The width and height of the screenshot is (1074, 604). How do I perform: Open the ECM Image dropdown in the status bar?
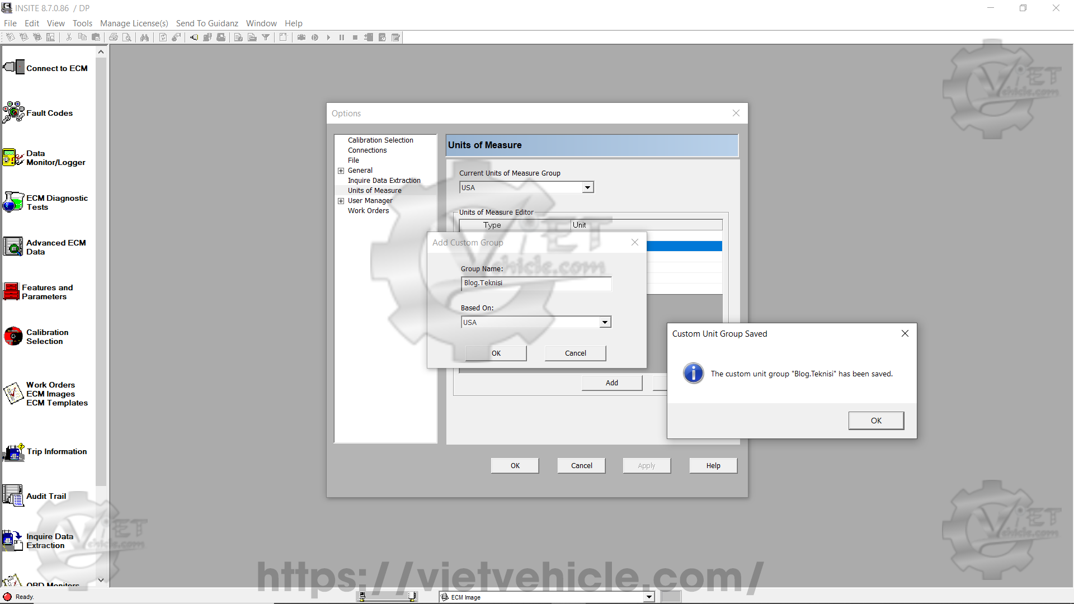(x=649, y=597)
